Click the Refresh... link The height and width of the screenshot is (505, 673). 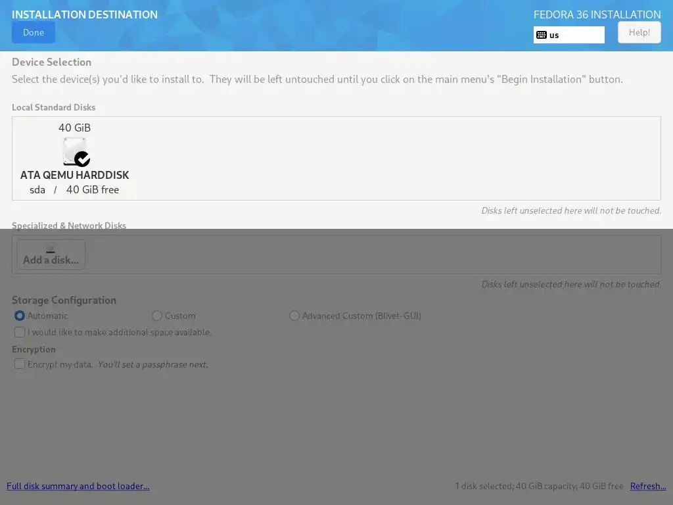[648, 486]
